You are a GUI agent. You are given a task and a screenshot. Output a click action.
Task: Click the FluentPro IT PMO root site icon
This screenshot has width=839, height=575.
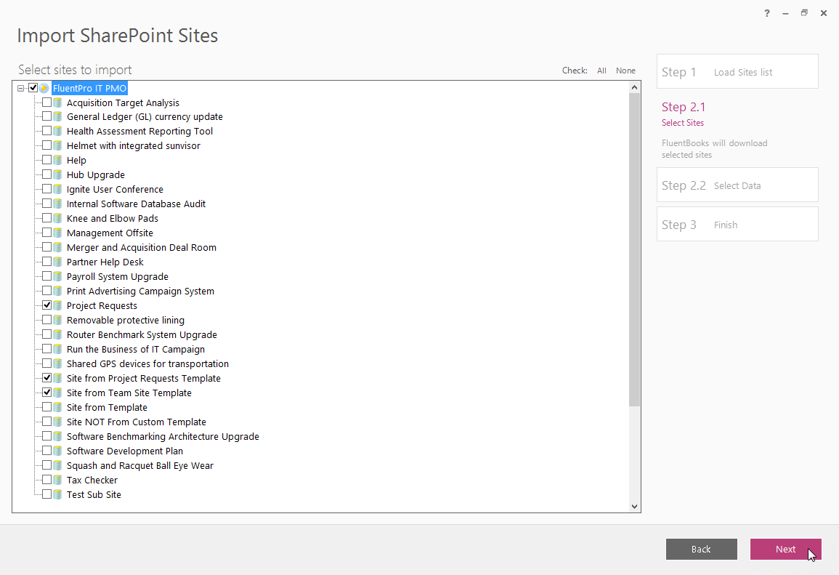pyautogui.click(x=44, y=89)
